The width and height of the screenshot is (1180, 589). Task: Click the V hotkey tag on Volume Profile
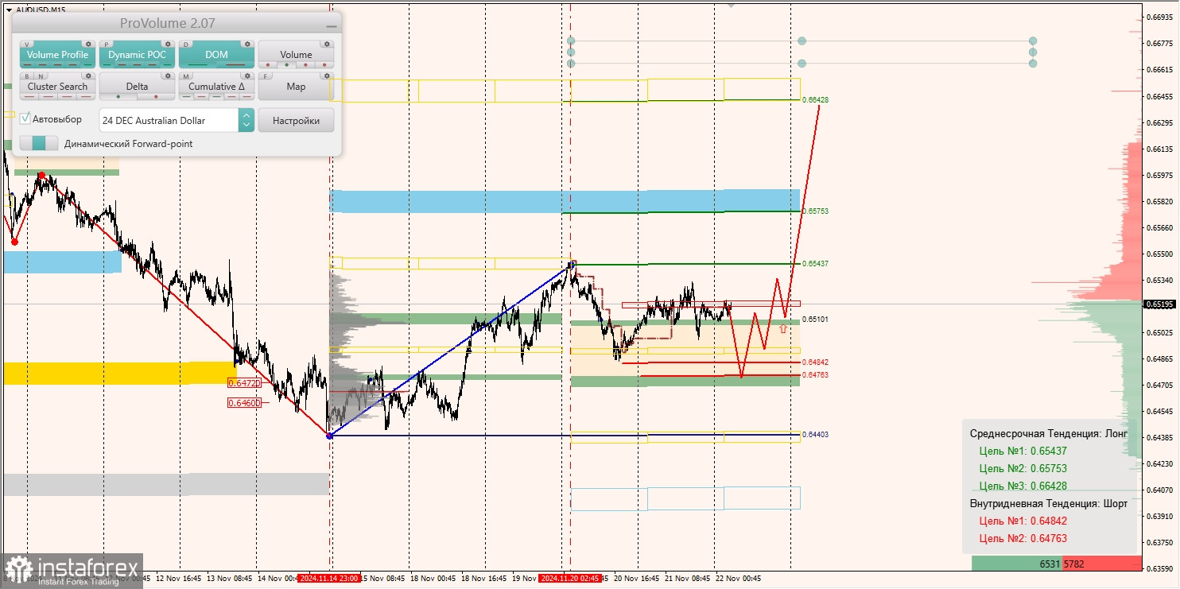(x=27, y=45)
